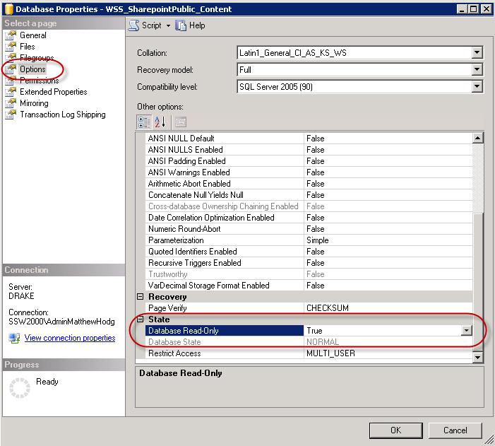Select the Files page
This screenshot has height=446, width=495.
(x=27, y=47)
